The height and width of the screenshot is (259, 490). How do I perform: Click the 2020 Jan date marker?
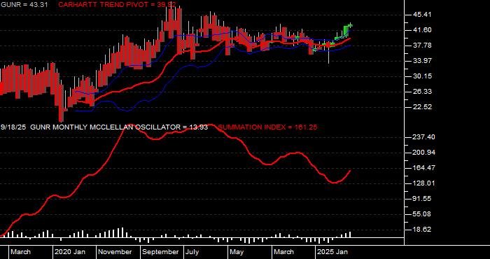click(71, 252)
